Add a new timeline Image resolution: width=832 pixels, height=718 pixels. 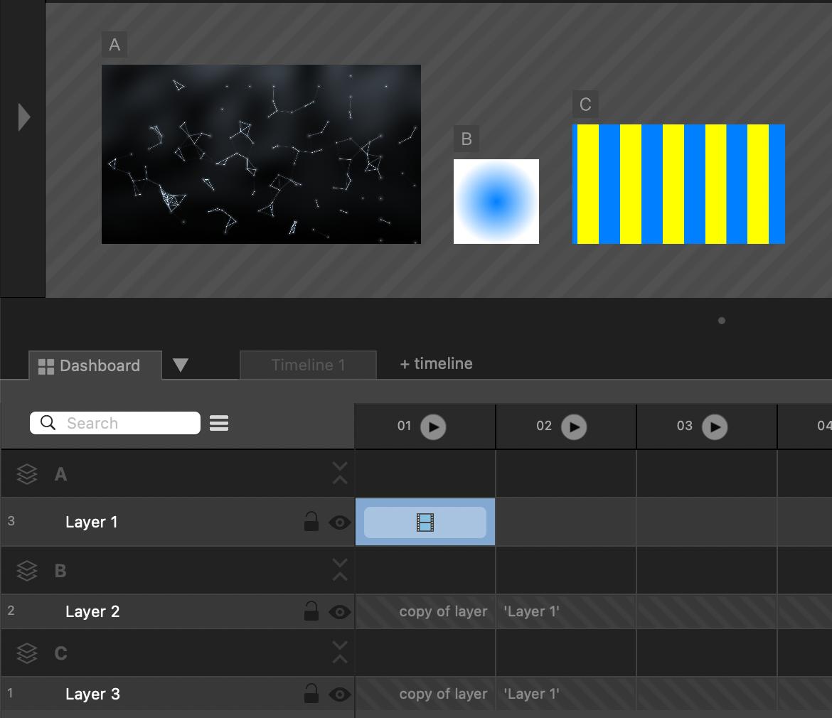coord(436,364)
